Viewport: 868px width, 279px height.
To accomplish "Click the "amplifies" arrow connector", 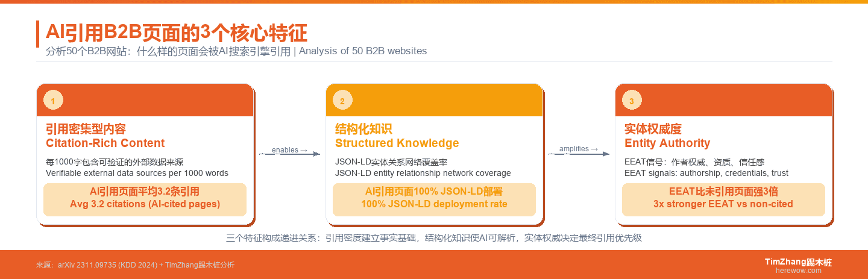I will (x=579, y=153).
